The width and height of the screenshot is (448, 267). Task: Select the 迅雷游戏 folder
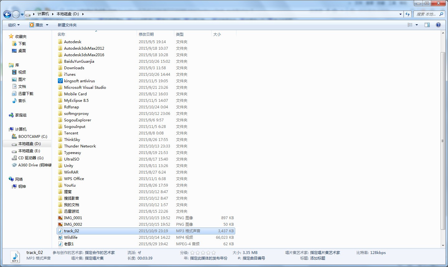(72, 211)
